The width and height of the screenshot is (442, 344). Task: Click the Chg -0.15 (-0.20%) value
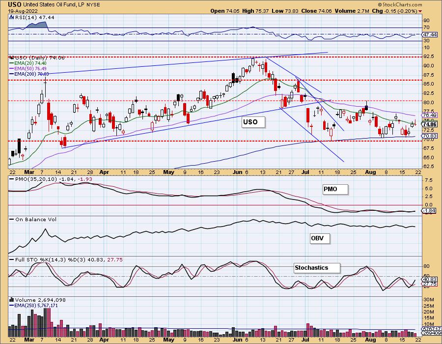click(394, 11)
